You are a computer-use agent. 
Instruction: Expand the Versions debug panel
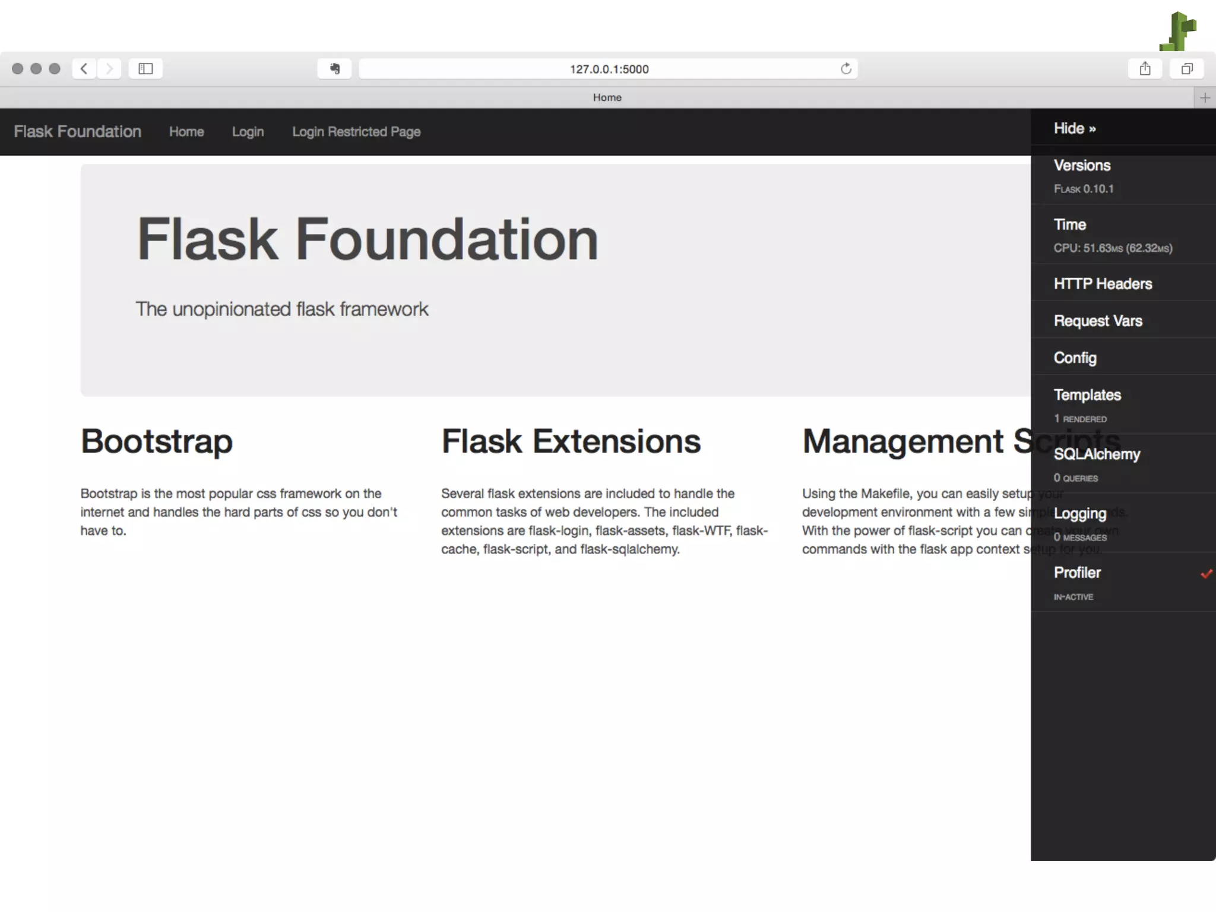1081,166
